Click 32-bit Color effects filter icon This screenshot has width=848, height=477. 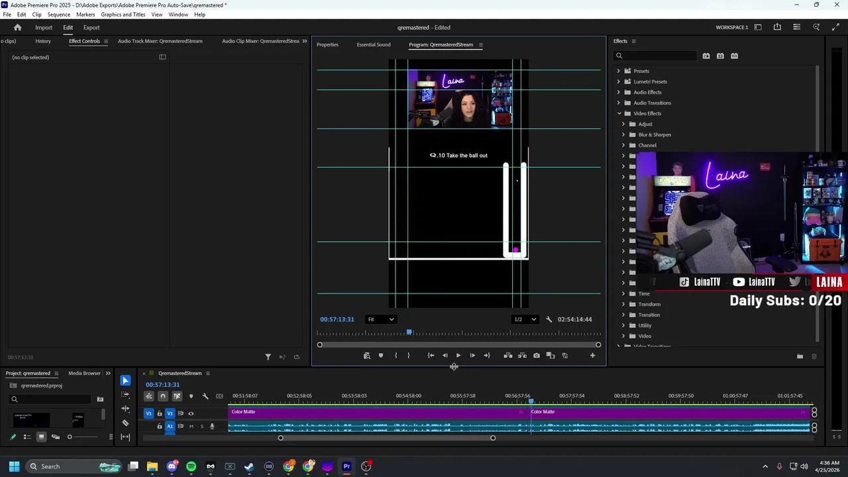click(720, 56)
